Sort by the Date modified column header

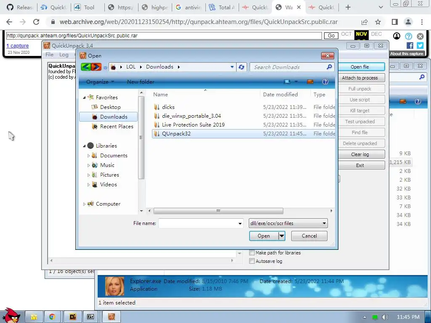pyautogui.click(x=280, y=95)
